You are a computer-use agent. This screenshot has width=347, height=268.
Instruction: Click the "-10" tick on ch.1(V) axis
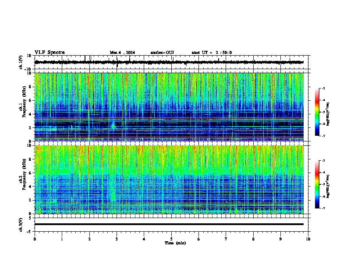[x=28, y=69]
